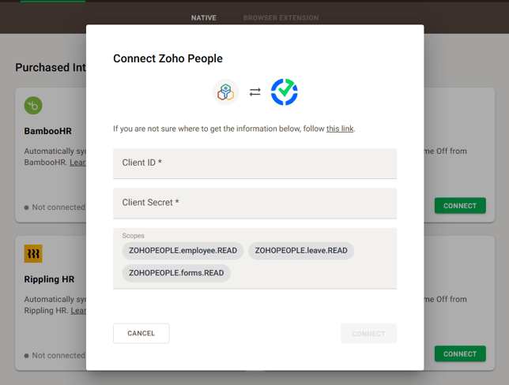Click the Rippling HR integration title
Viewport: 509px width, 385px height.
tap(49, 279)
